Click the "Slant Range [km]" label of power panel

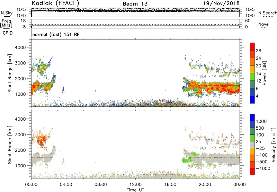pos(10,73)
